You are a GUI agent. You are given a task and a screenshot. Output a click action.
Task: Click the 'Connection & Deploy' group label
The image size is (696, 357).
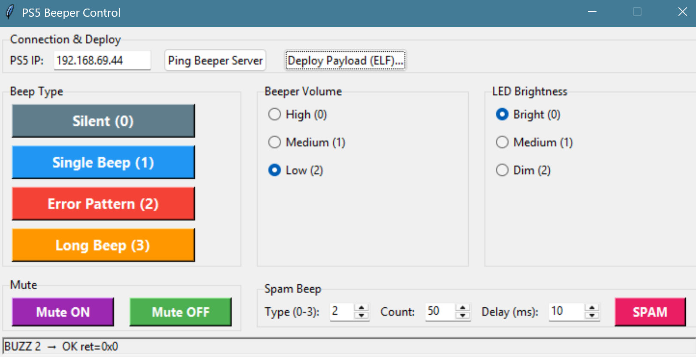pyautogui.click(x=66, y=39)
